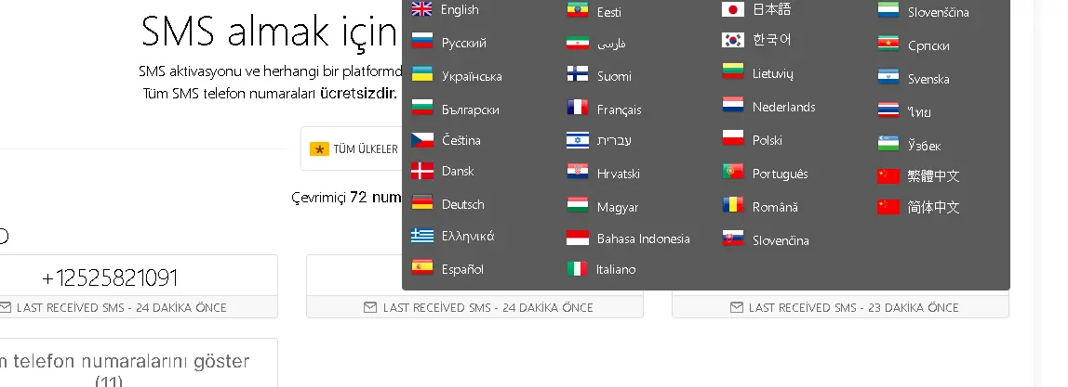Click the Romanian flag beside Română

click(x=733, y=204)
